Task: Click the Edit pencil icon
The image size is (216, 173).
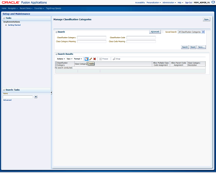Action: coord(90,59)
